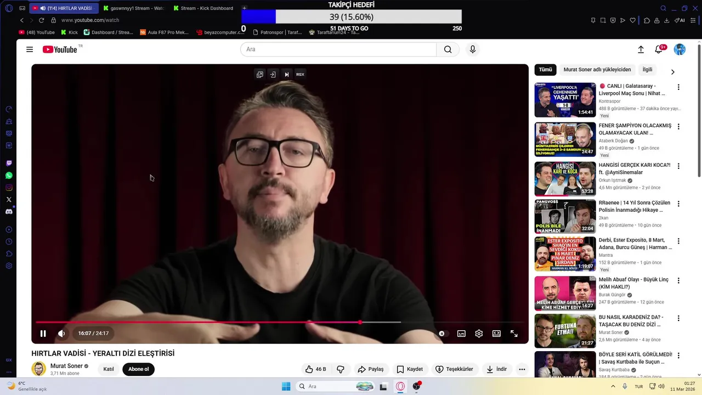702x395 pixels.
Task: Open the beyazcomputer bookmark
Action: point(220,32)
